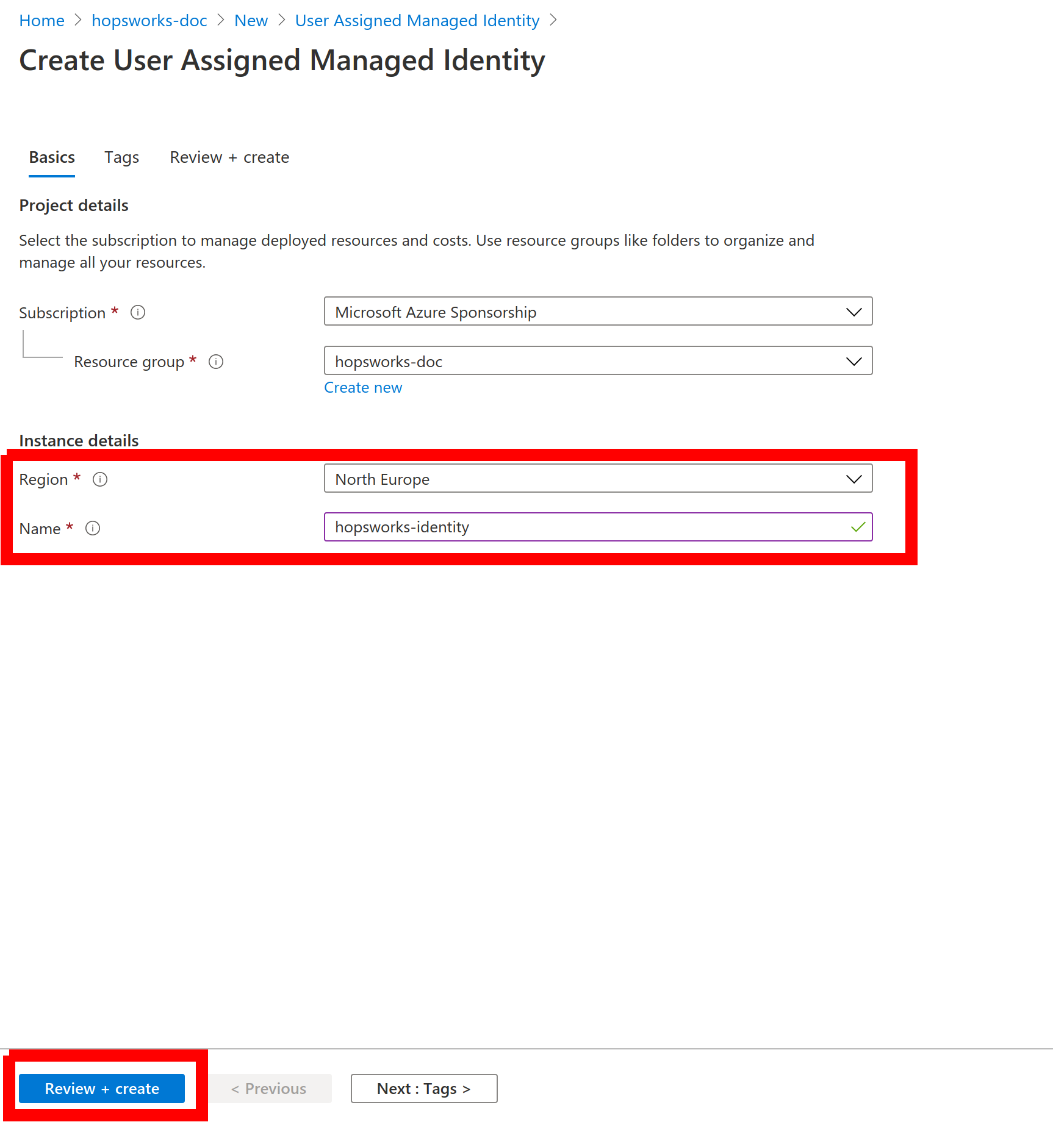Switch to the Tags tab
The height and width of the screenshot is (1122, 1053).
pyautogui.click(x=121, y=157)
